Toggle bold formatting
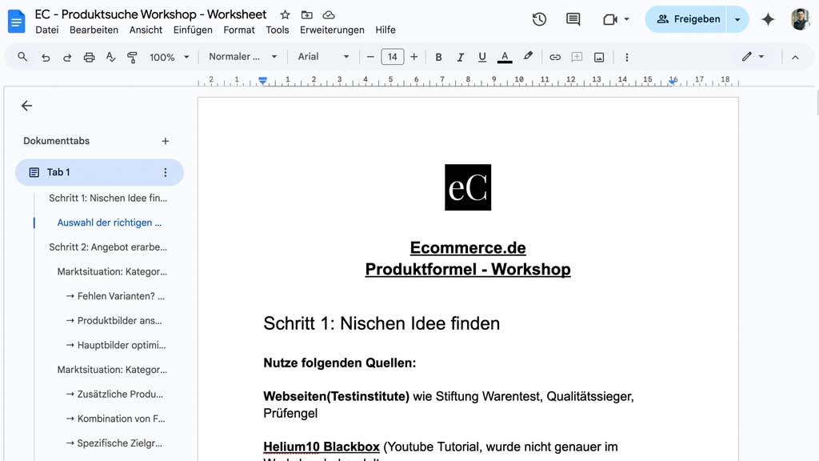Image resolution: width=819 pixels, height=461 pixels. click(x=438, y=57)
